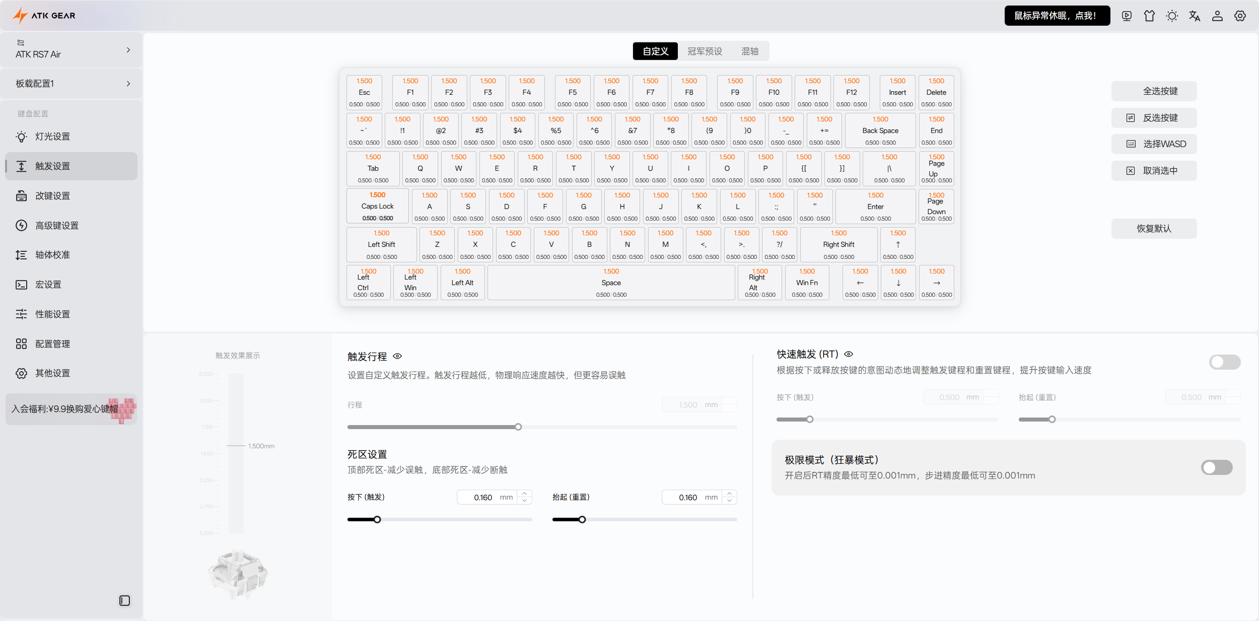This screenshot has height=621, width=1259.
Task: Select the Caps Lock key on keyboard
Action: click(x=377, y=206)
